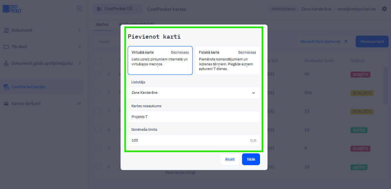This screenshot has height=189, width=391.
Task: Click the Dokumenti gaida apstiprinājumu stamp icon
Action: coord(6,63)
